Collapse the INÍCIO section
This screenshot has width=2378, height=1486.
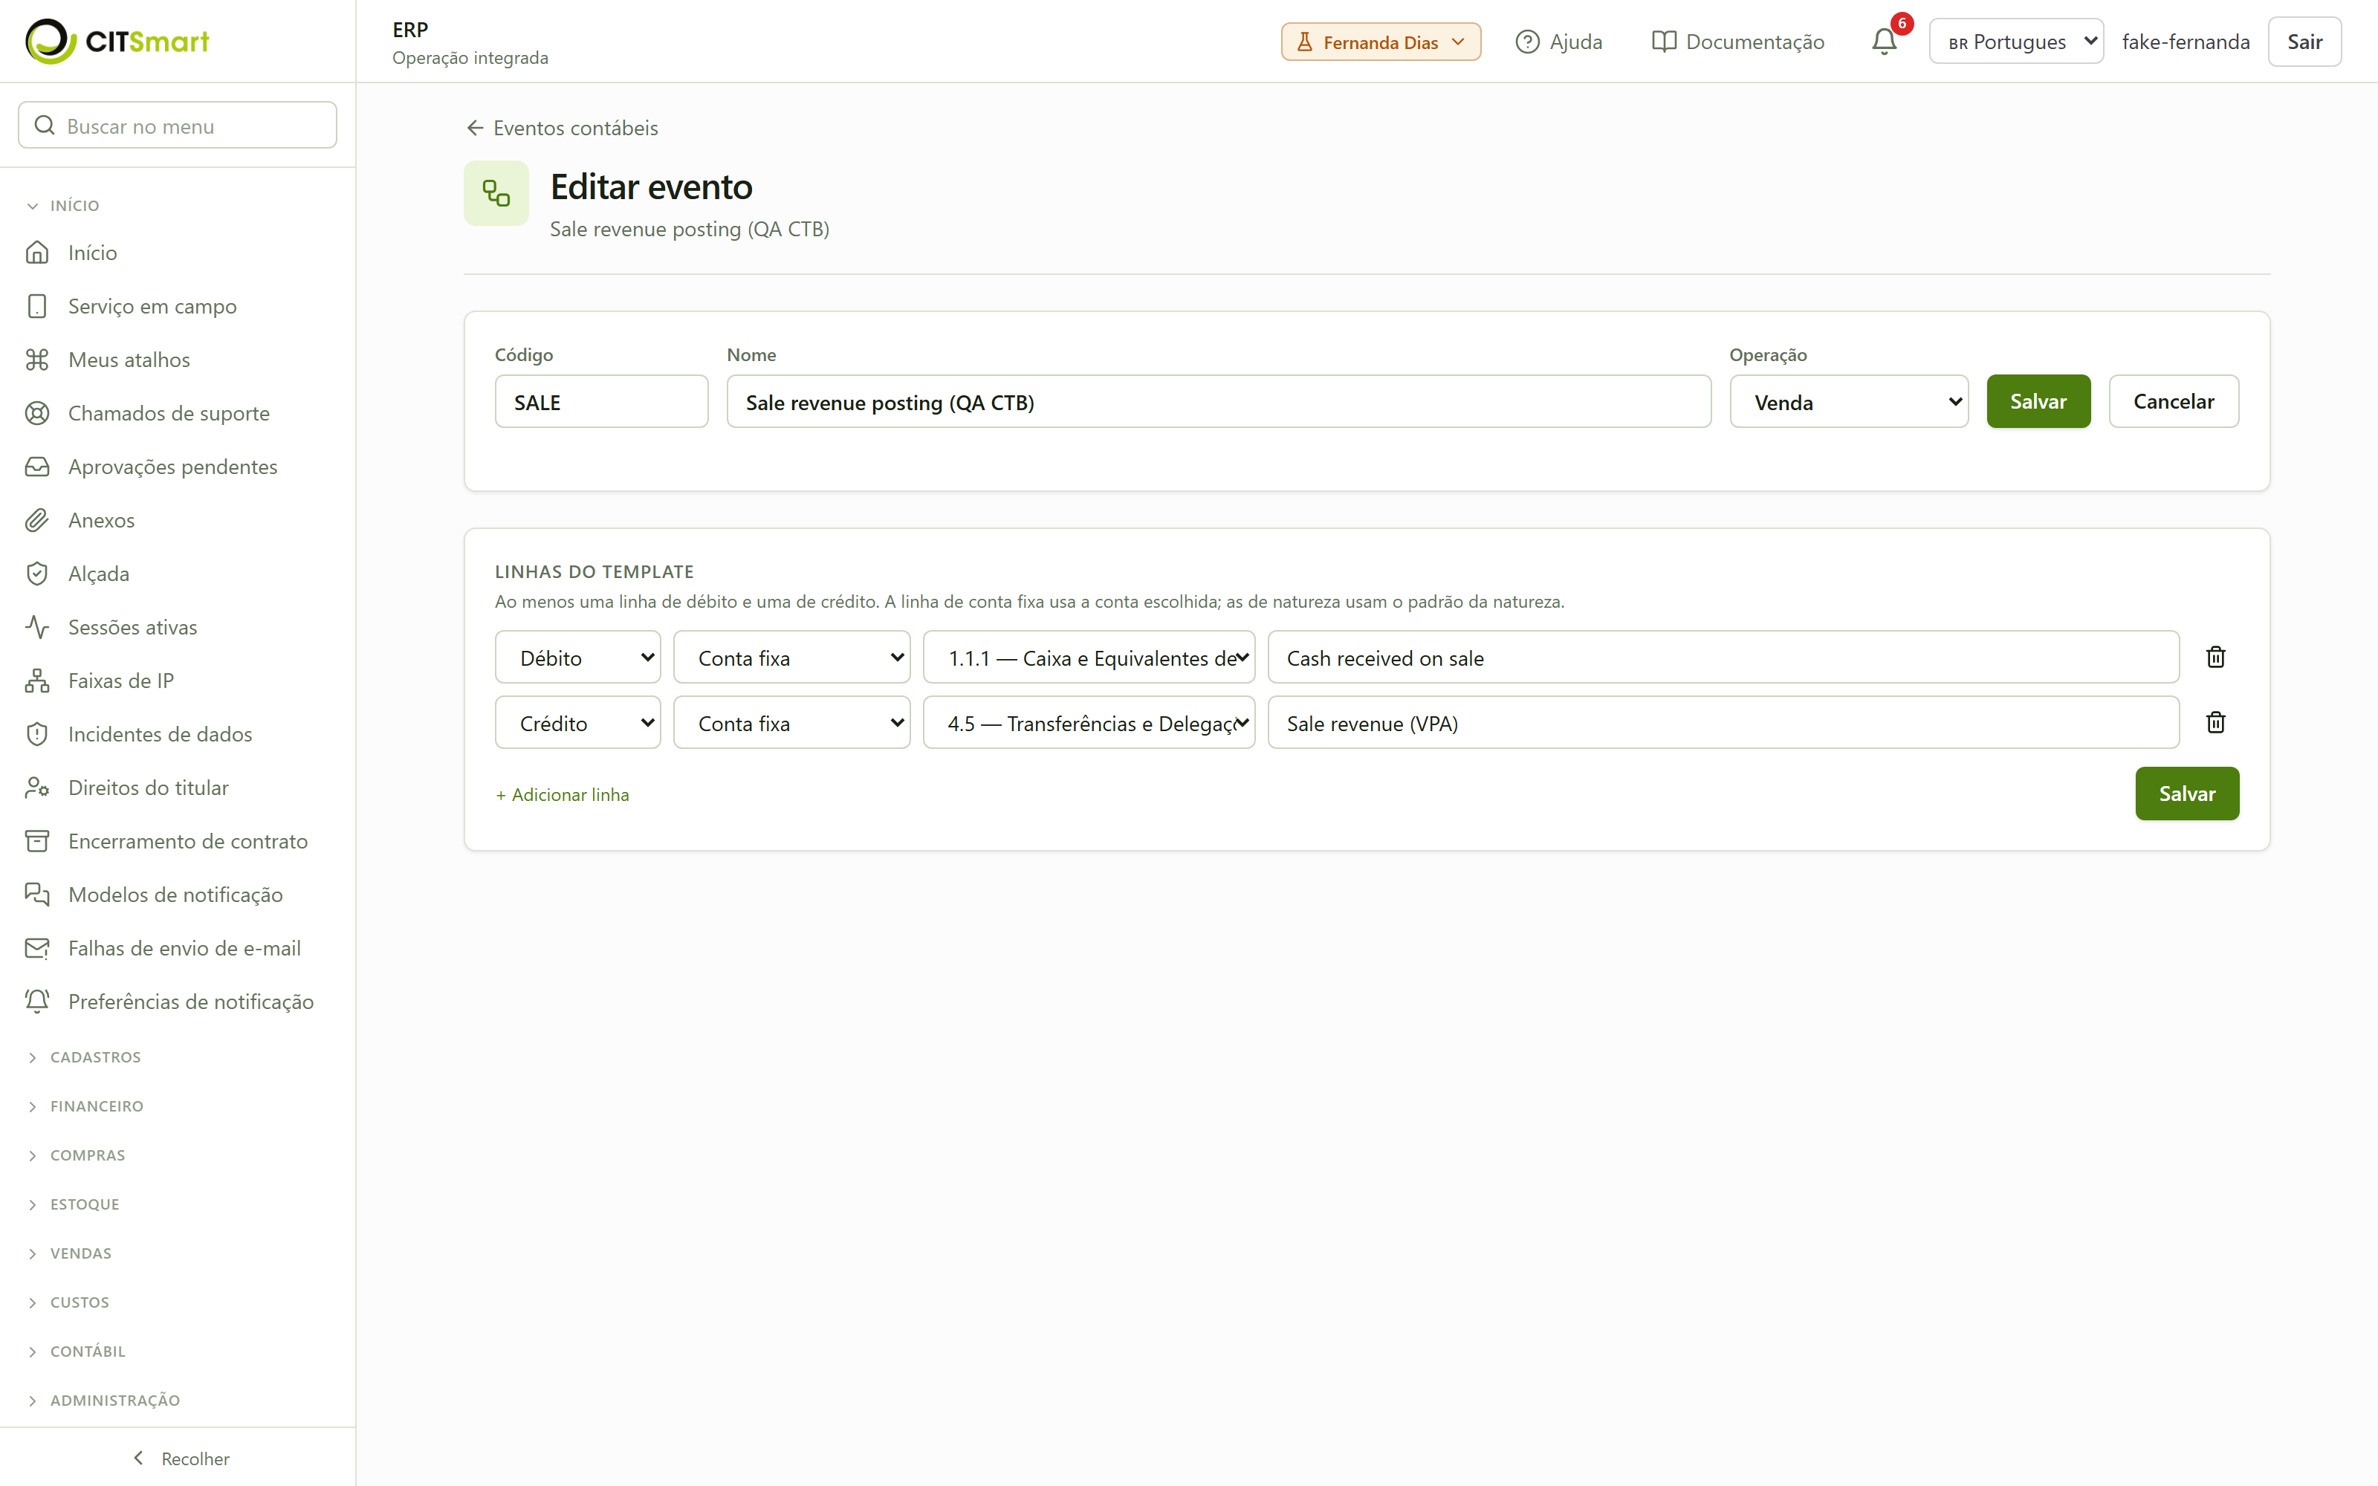(x=63, y=205)
